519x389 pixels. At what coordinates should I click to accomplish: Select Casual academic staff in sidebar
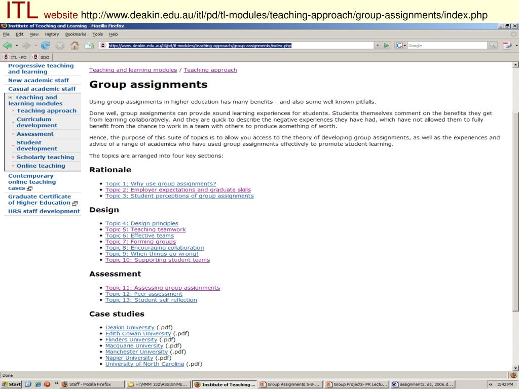pyautogui.click(x=42, y=89)
